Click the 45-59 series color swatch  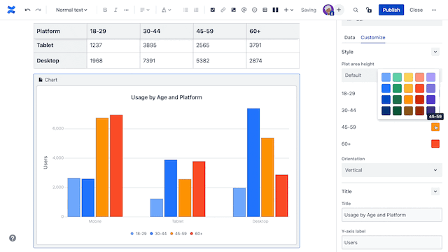click(x=435, y=127)
